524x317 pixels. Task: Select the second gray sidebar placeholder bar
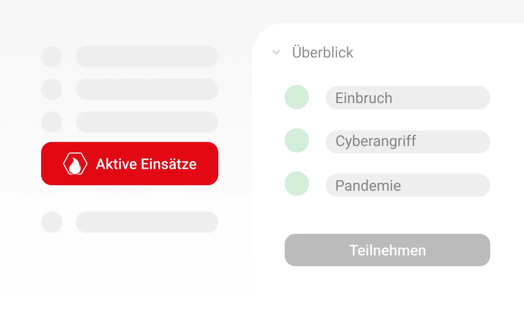pyautogui.click(x=147, y=89)
